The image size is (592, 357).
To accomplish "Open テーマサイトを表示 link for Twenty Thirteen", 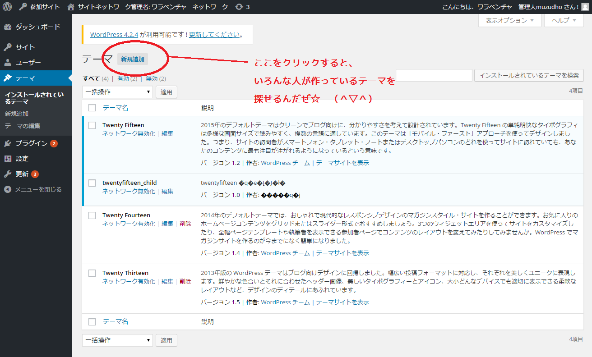I will [x=342, y=302].
